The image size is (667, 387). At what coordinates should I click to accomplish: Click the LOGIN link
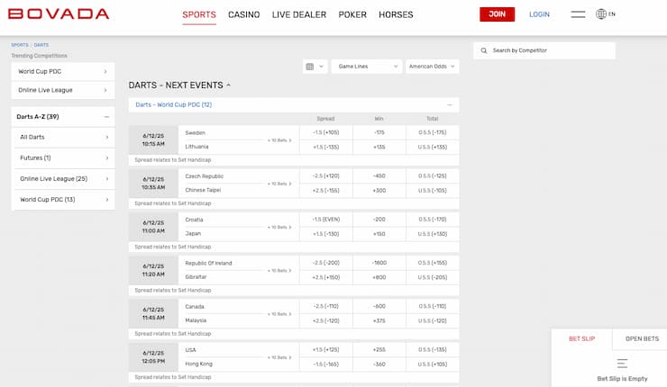pyautogui.click(x=539, y=14)
